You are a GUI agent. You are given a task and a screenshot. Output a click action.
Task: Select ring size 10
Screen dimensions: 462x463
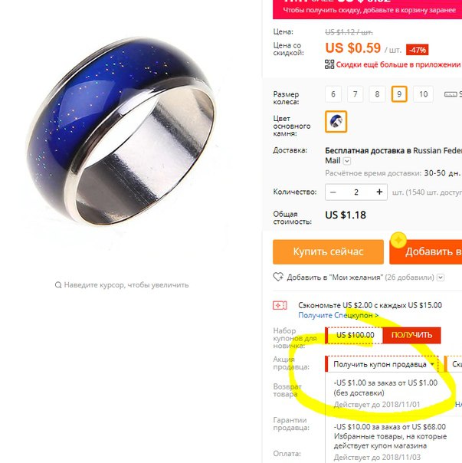tap(423, 94)
